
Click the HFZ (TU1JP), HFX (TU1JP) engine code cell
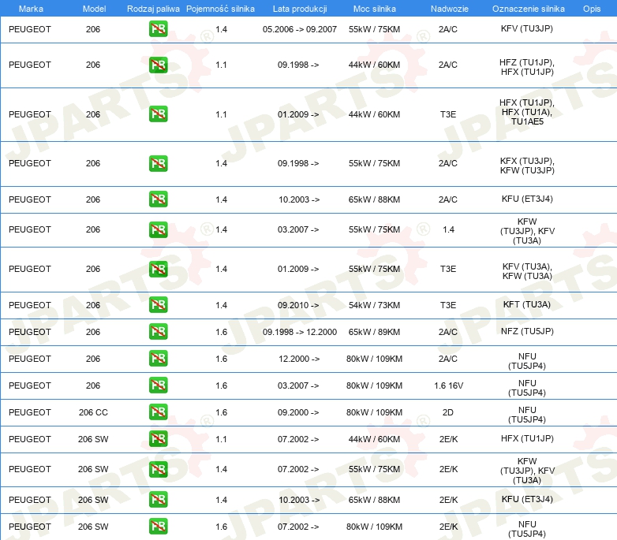(x=527, y=65)
